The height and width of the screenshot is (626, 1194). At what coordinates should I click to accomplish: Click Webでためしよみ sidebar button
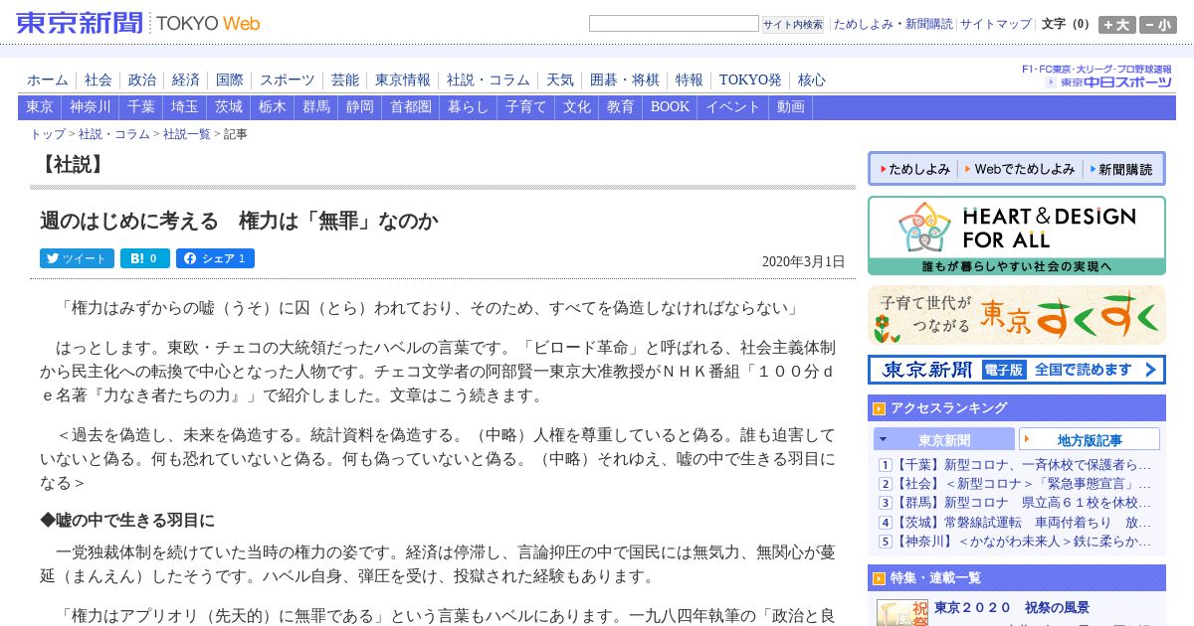tap(1020, 169)
